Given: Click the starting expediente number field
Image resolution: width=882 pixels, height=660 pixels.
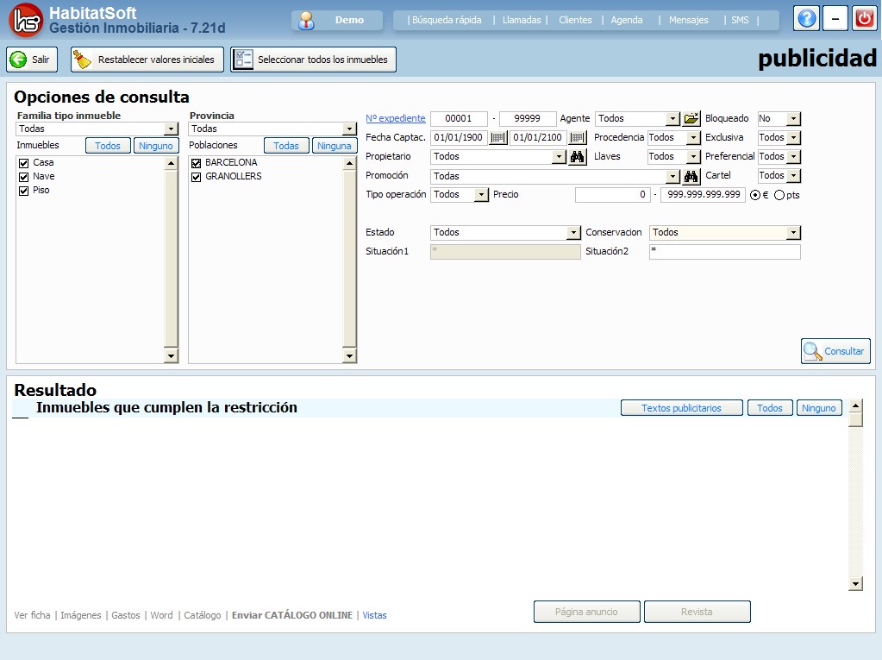Looking at the screenshot, I should [459, 119].
